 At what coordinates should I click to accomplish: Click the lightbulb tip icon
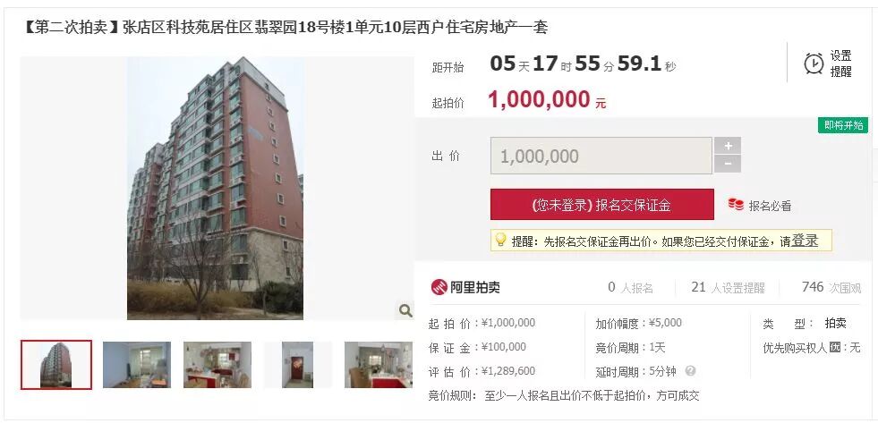pos(500,240)
